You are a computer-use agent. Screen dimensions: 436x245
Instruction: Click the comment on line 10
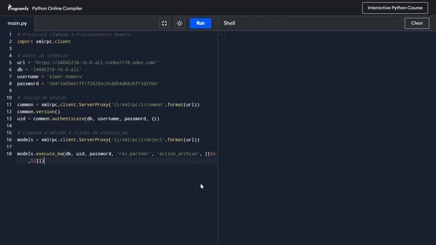(x=42, y=98)
